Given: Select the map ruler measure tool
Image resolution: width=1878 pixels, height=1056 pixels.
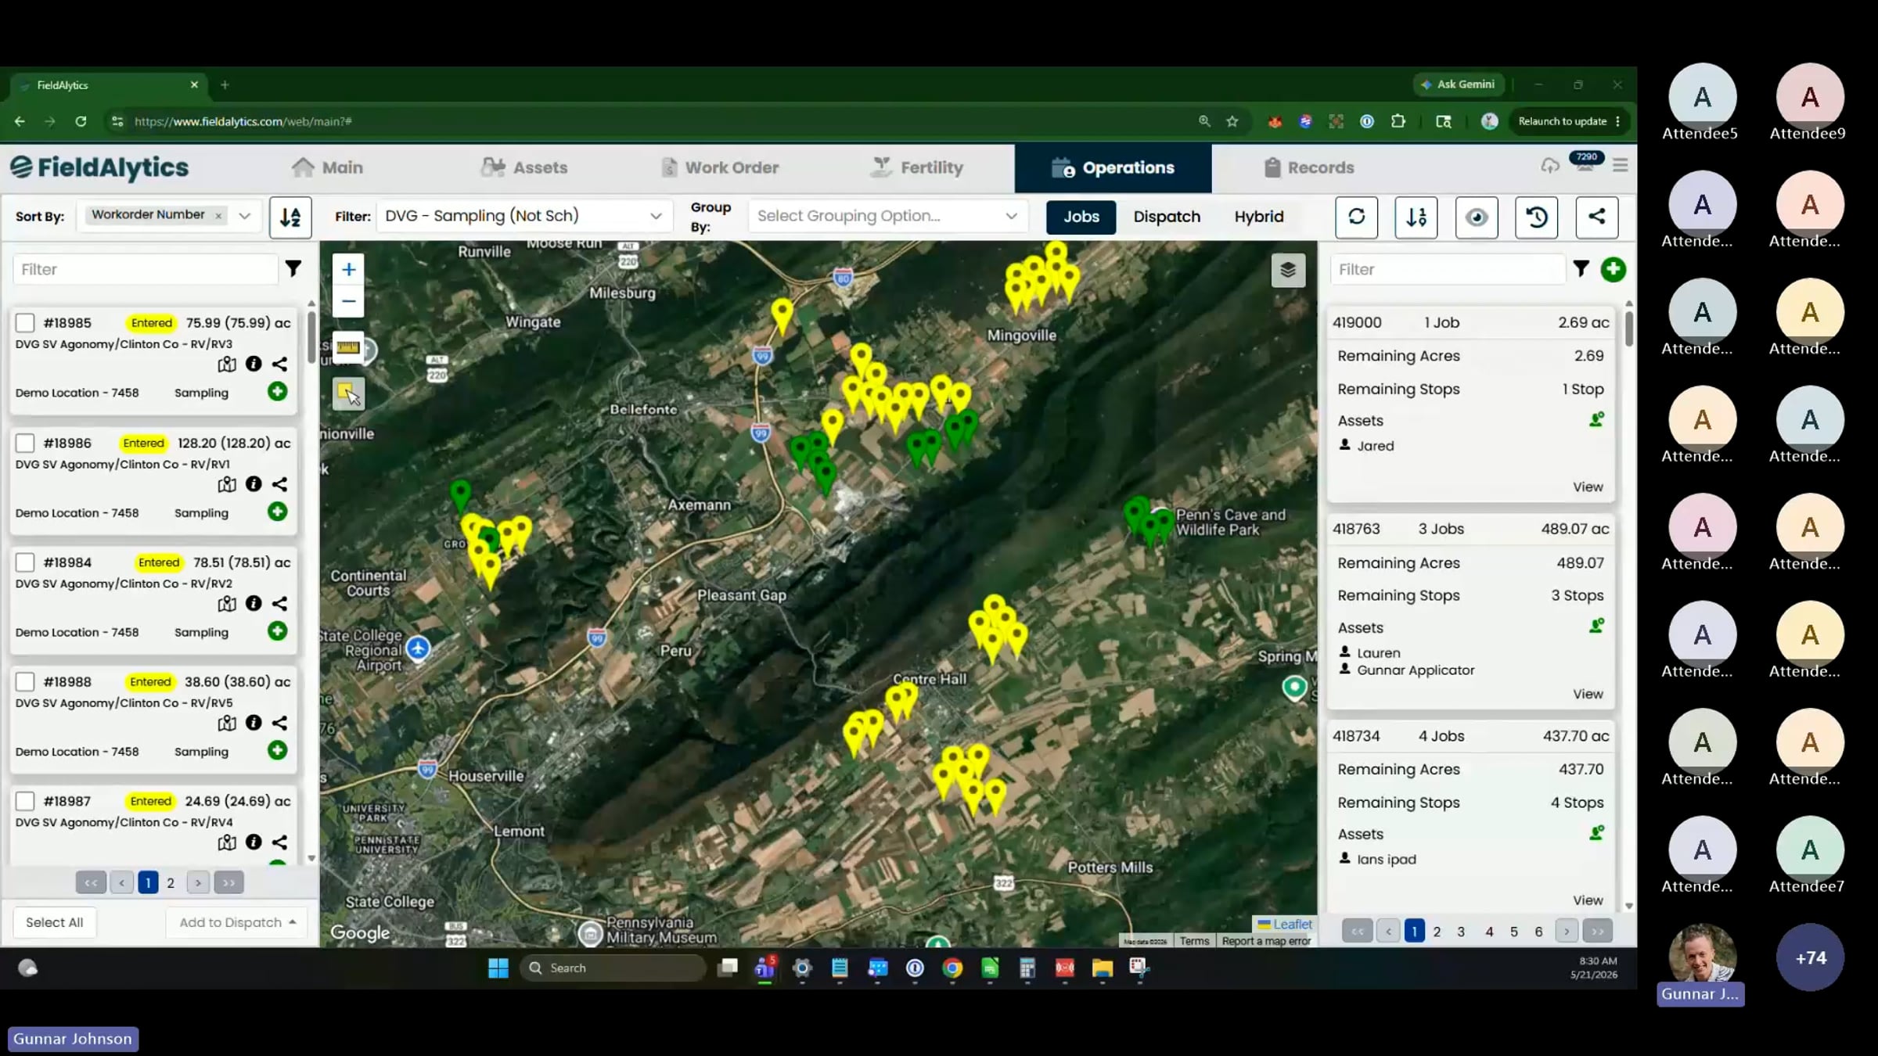Looking at the screenshot, I should (348, 347).
